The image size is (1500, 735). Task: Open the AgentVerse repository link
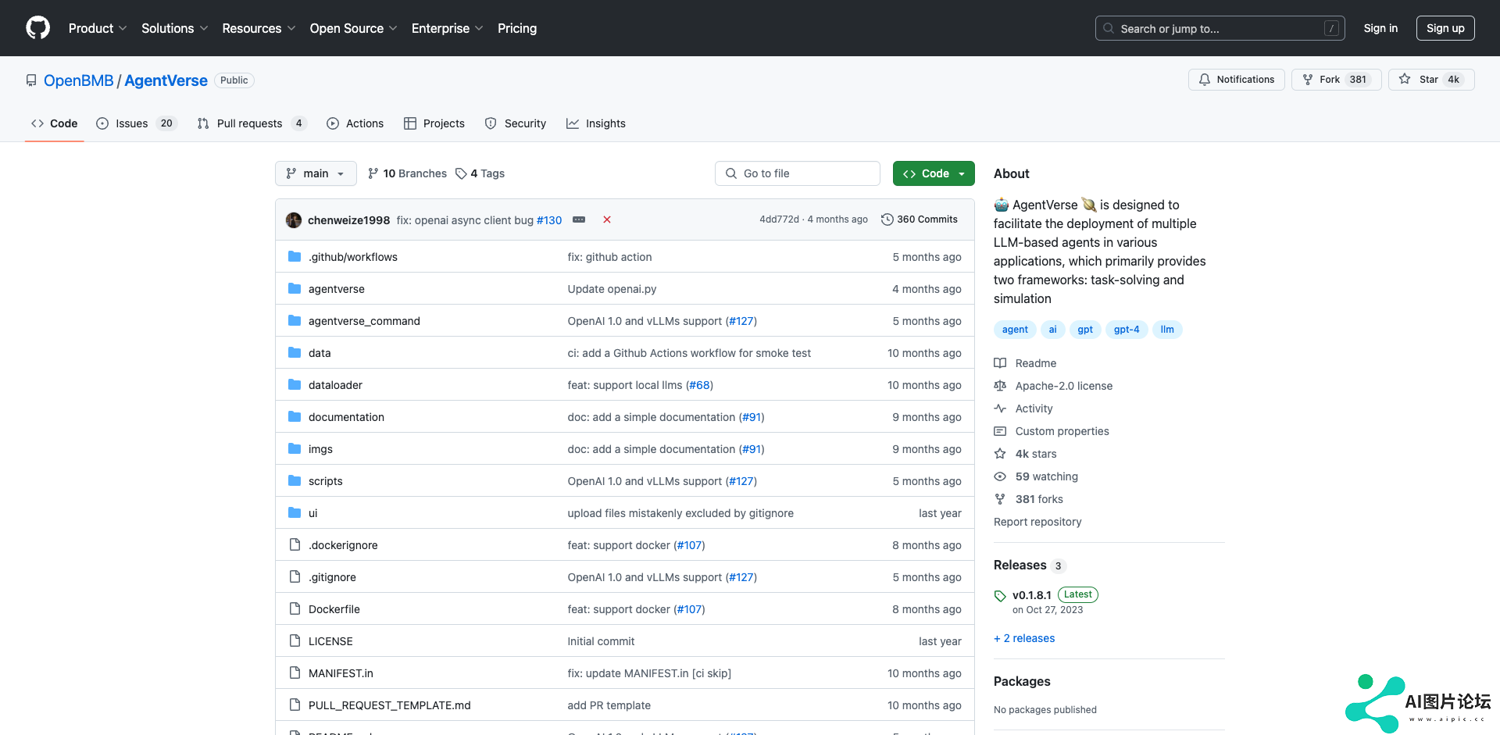point(166,80)
